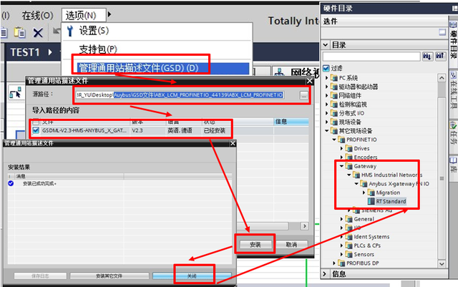
Task: Click the 安装已成功完成 message row
Action: point(39,183)
